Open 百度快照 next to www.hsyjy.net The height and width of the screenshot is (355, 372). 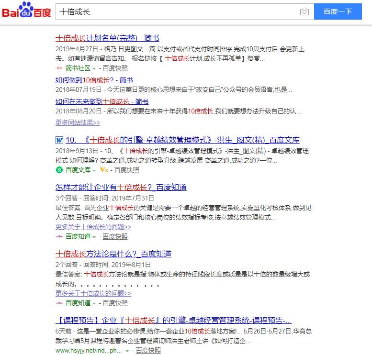click(148, 351)
